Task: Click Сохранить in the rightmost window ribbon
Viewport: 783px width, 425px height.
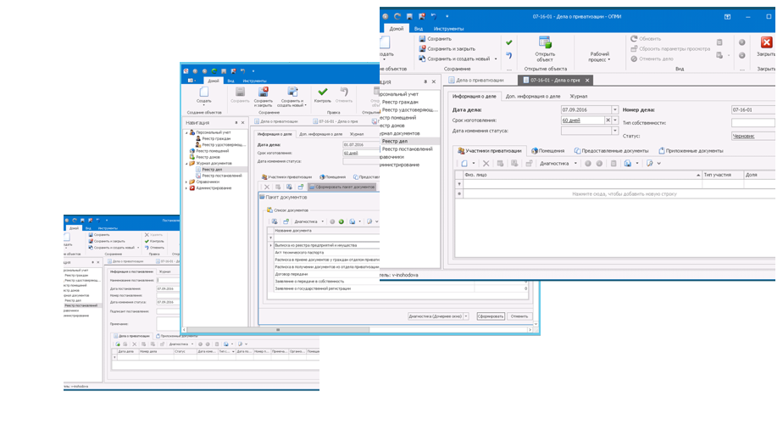Action: pos(439,39)
